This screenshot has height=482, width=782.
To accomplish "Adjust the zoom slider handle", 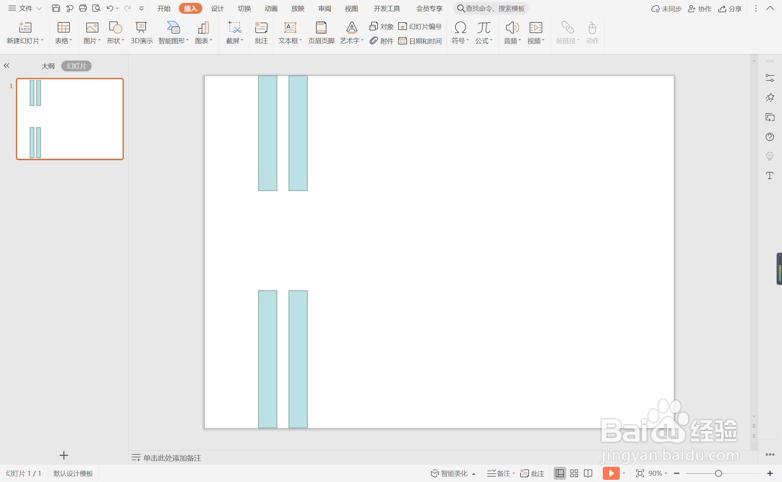I will point(719,473).
